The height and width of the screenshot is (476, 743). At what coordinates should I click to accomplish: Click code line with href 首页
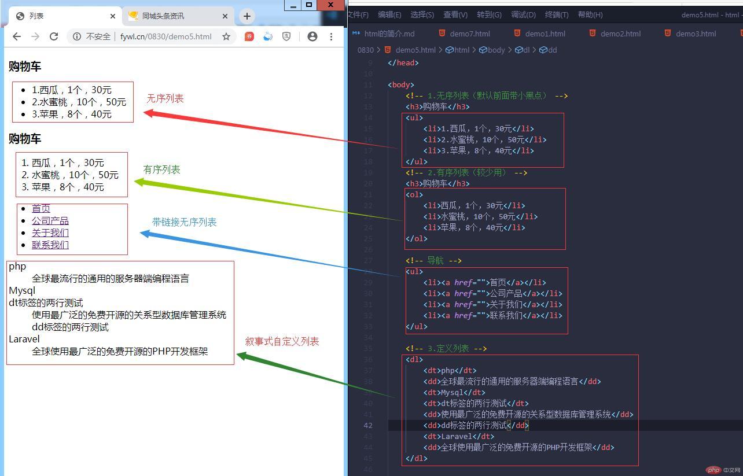484,283
